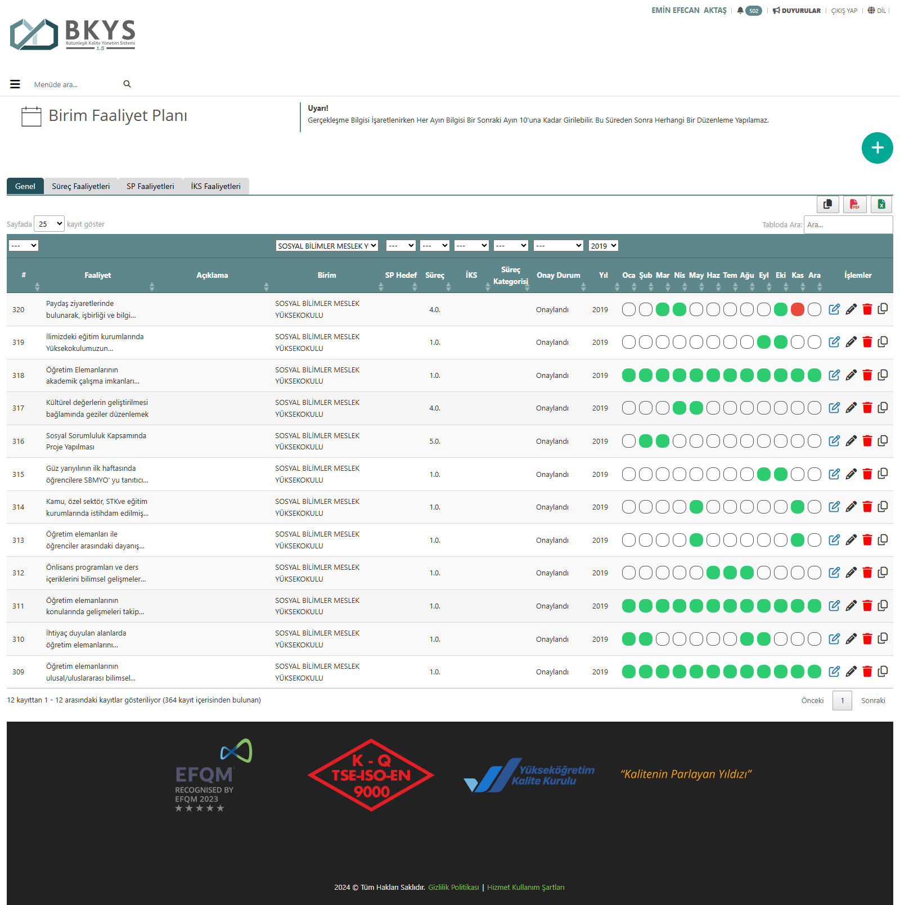This screenshot has width=900, height=905.
Task: Go to the Sonraki page
Action: click(x=872, y=700)
